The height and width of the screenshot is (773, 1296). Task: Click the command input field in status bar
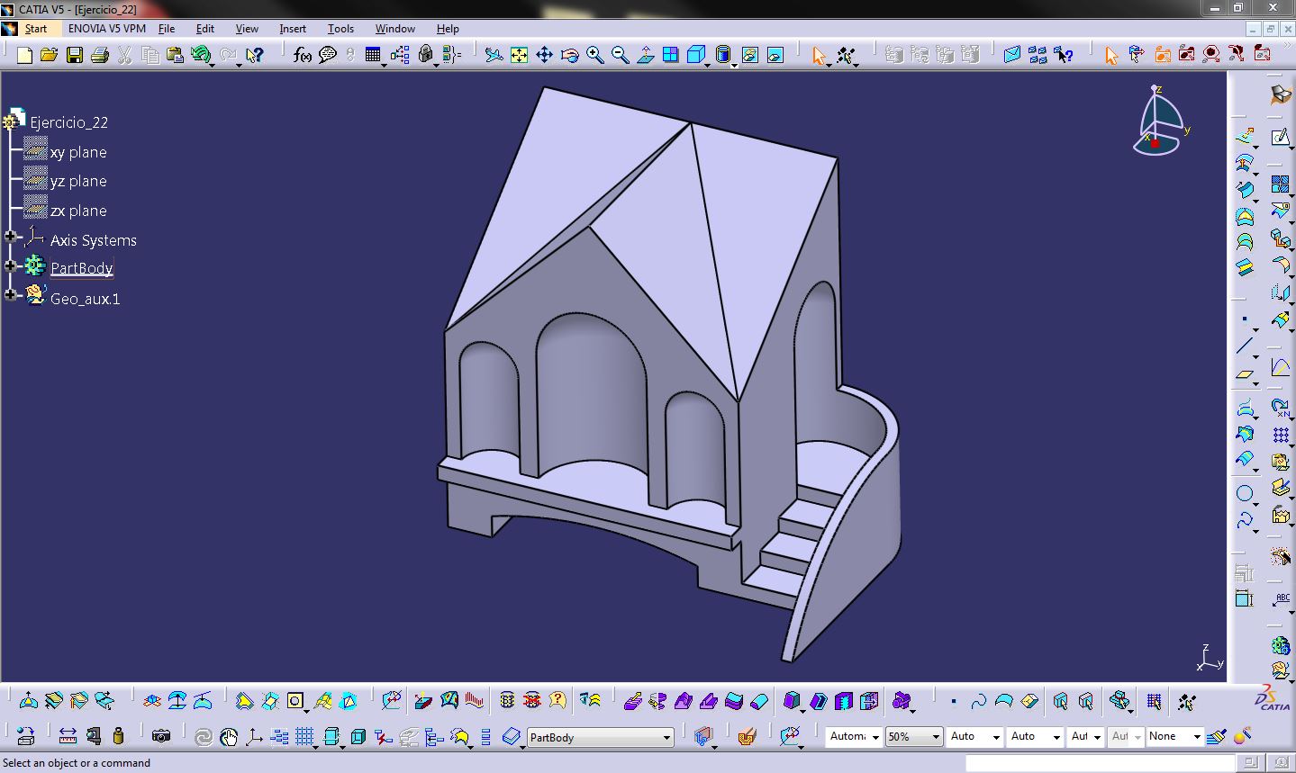tap(1100, 763)
